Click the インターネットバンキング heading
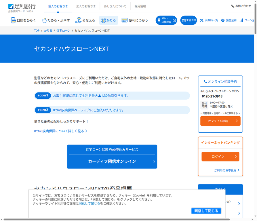Screen dimensions: 257x221 pos(220,142)
